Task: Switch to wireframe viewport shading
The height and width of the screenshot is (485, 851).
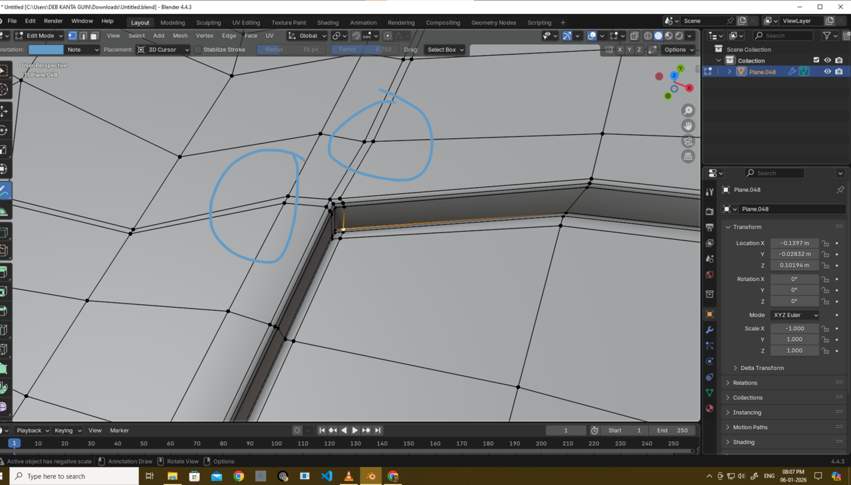Action: pos(648,36)
